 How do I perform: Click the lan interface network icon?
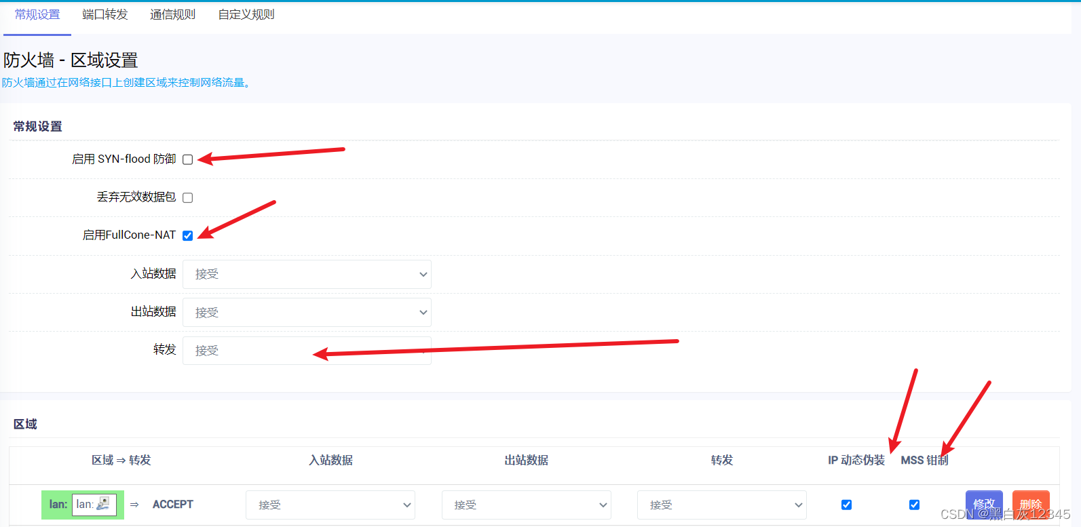coord(103,503)
